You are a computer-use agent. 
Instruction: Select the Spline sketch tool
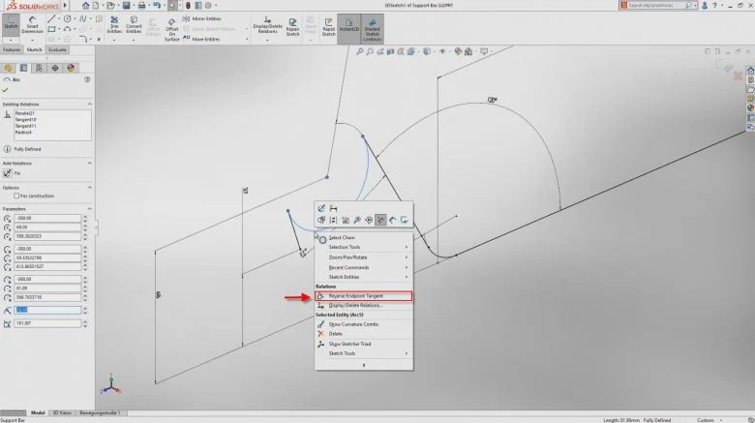coord(83,18)
